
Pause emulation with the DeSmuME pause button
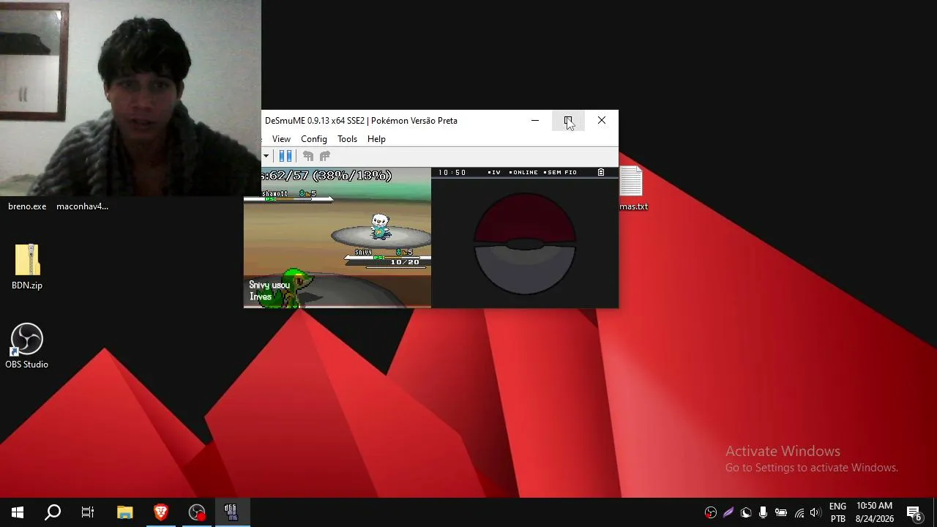pyautogui.click(x=285, y=156)
